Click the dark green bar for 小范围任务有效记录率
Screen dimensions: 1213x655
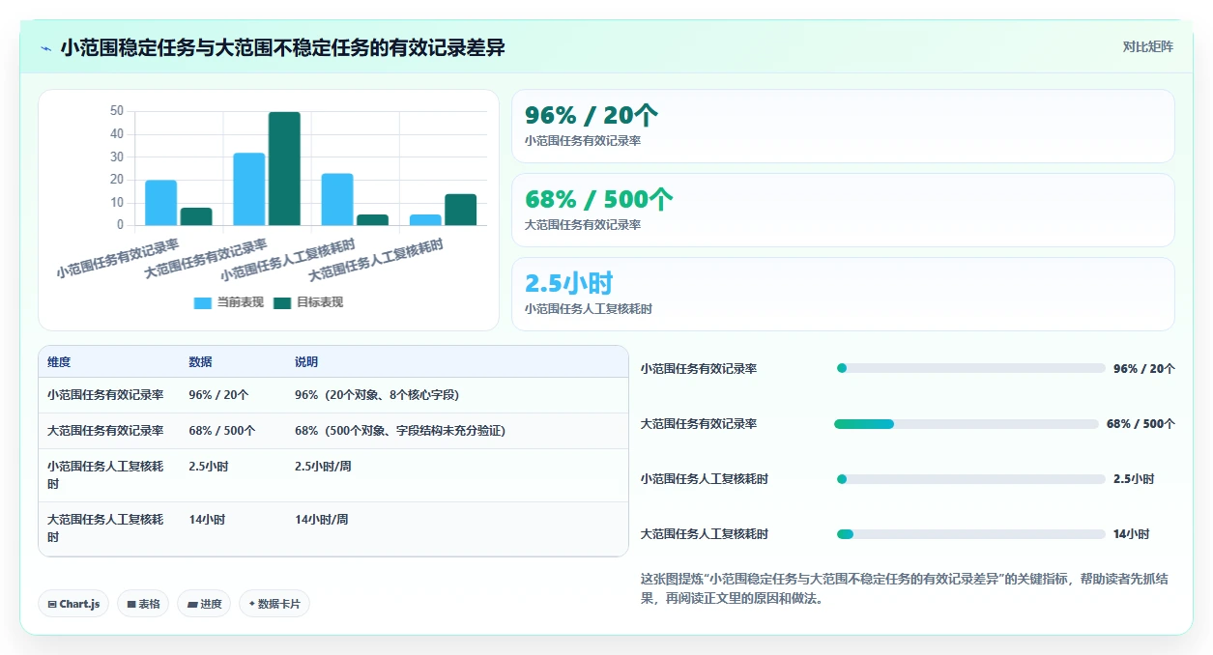196,216
